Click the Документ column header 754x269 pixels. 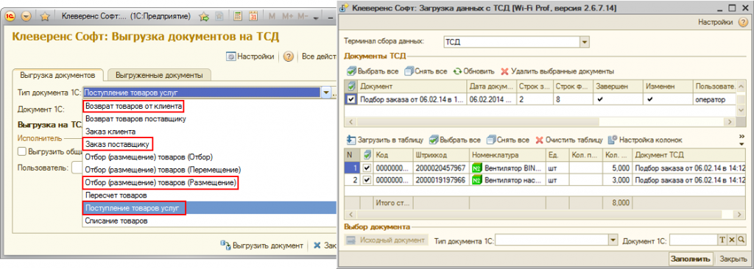[x=412, y=87]
